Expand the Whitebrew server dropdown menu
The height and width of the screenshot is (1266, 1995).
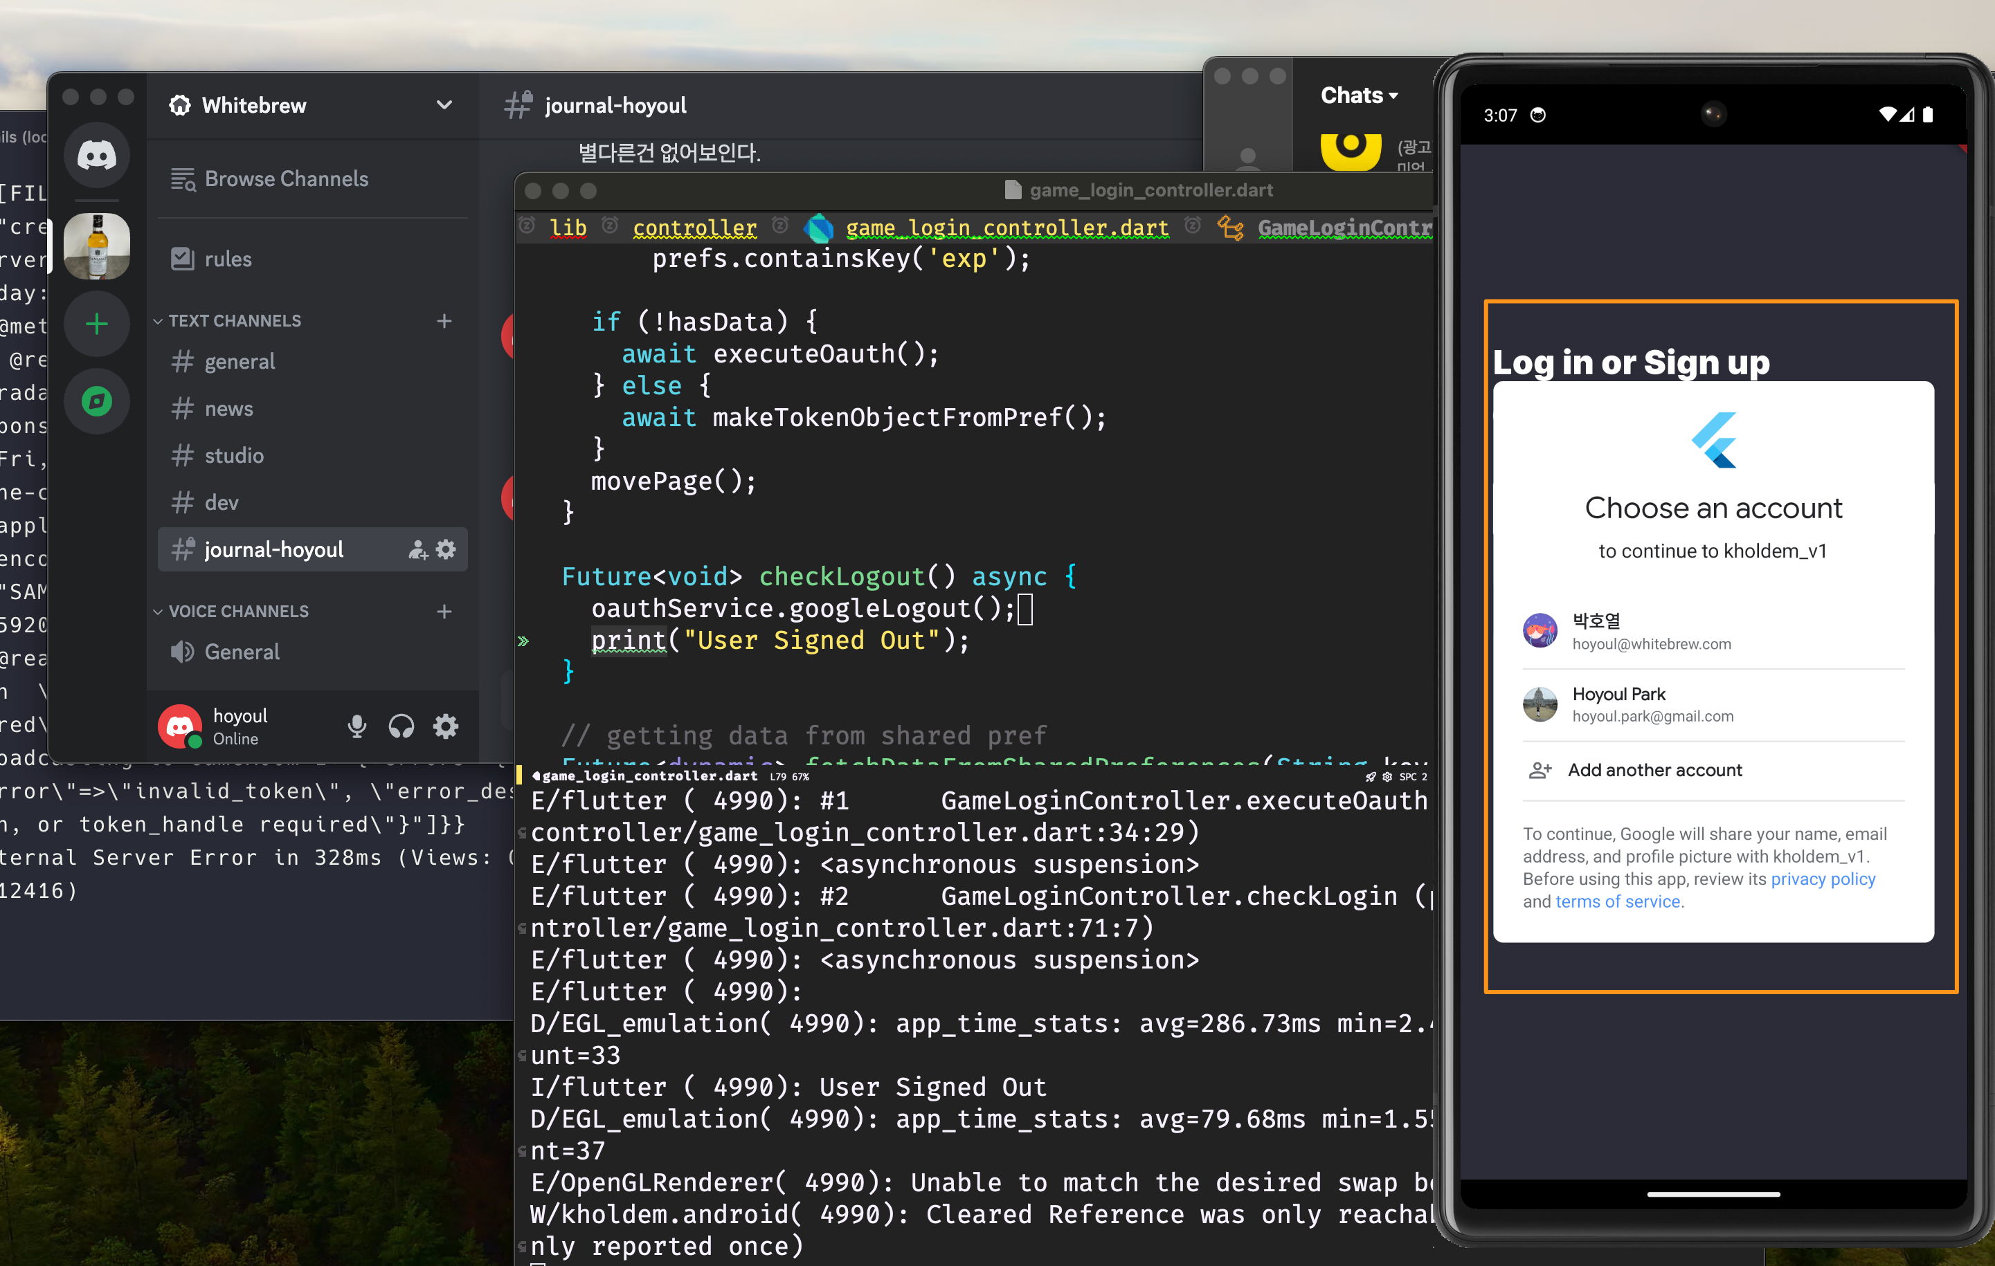tap(444, 105)
